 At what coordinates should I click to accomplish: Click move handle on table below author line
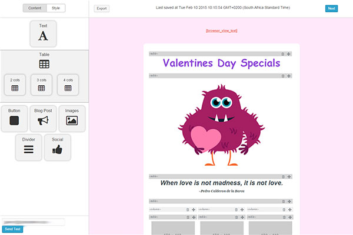click(289, 202)
